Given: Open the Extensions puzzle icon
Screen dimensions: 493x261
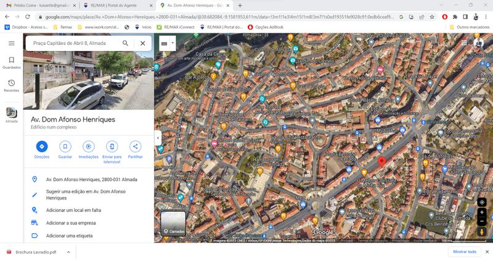Looking at the screenshot, I should 455,17.
